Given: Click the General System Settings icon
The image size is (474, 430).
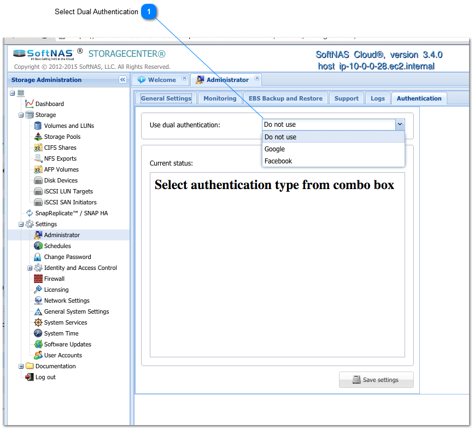Looking at the screenshot, I should tap(38, 311).
